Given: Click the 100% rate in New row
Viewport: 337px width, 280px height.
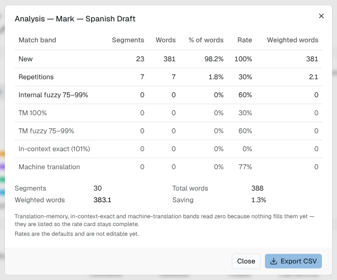Looking at the screenshot, I should click(x=243, y=59).
